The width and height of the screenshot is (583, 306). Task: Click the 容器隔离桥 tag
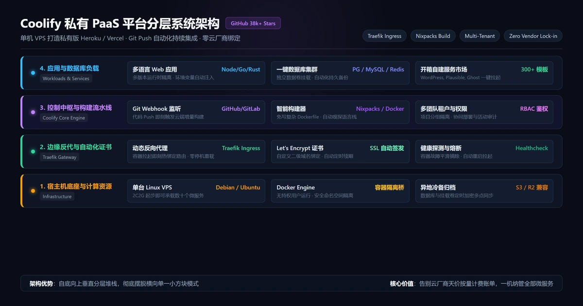[x=390, y=187]
